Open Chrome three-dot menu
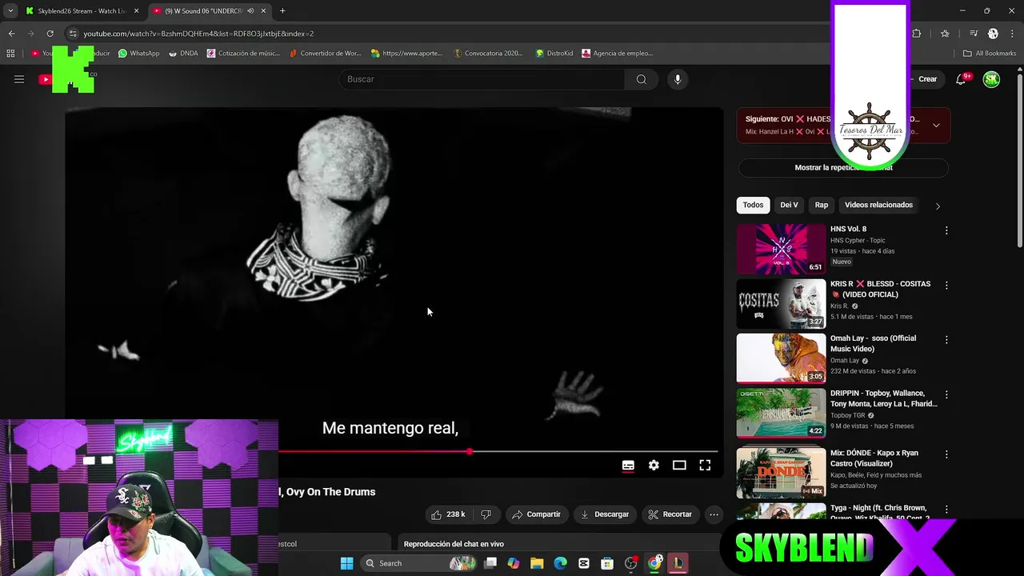This screenshot has height=576, width=1024. tap(1012, 34)
